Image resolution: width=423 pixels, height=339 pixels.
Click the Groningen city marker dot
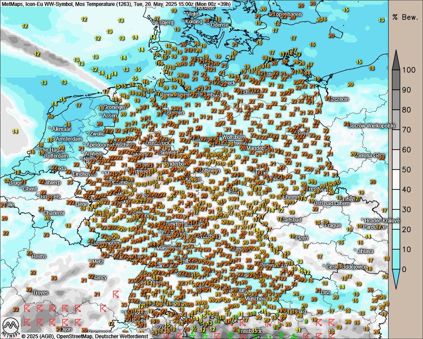(102, 107)
